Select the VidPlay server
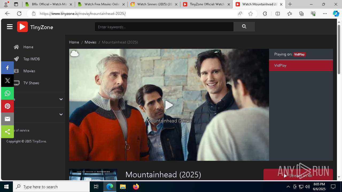The image size is (342, 192). pyautogui.click(x=301, y=65)
